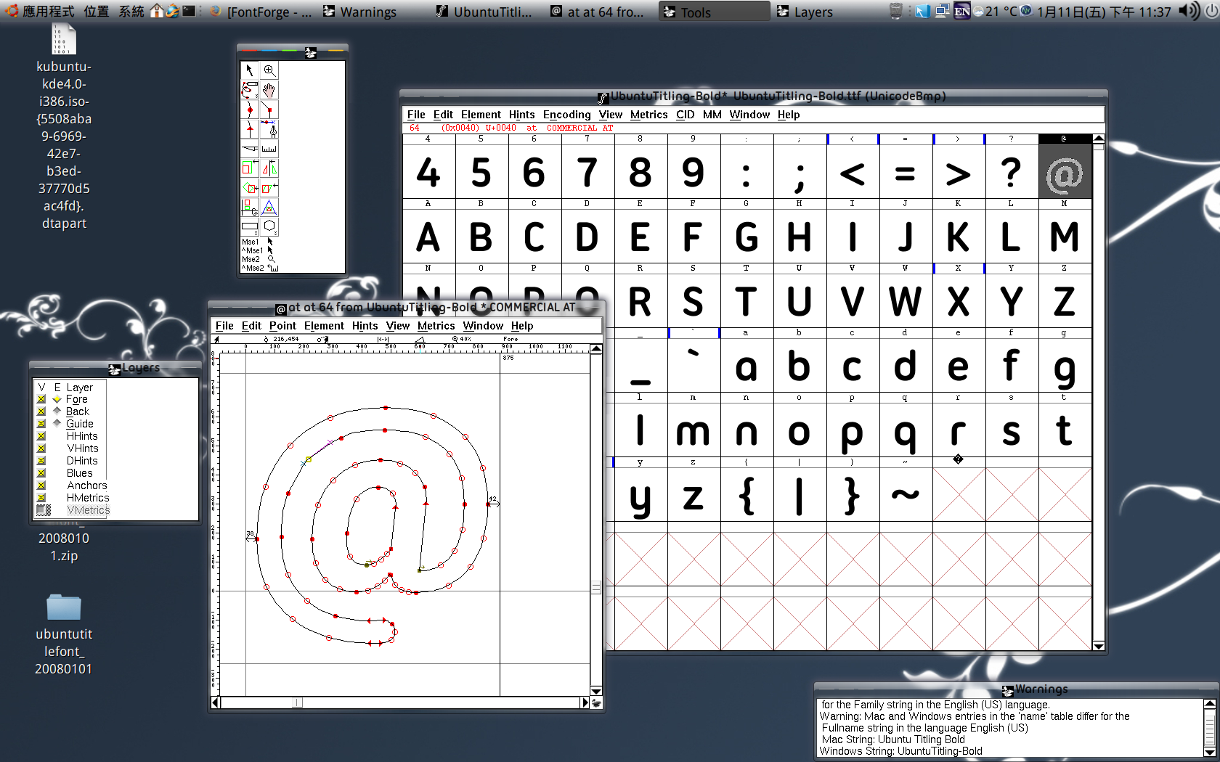Click vertical scrollbar thumb in glyph window
This screenshot has height=762, width=1220.
pos(596,587)
